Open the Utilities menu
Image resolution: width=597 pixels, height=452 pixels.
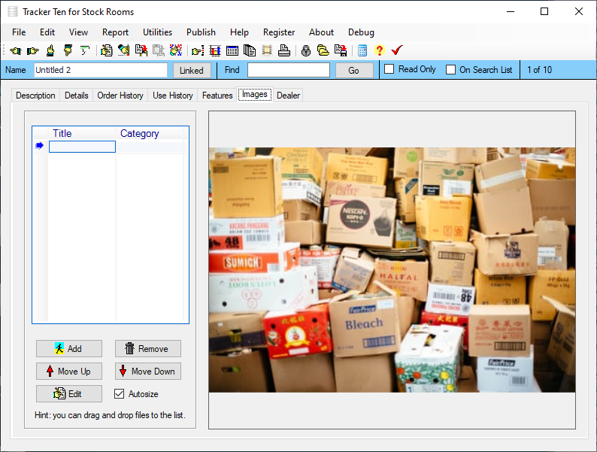click(157, 32)
